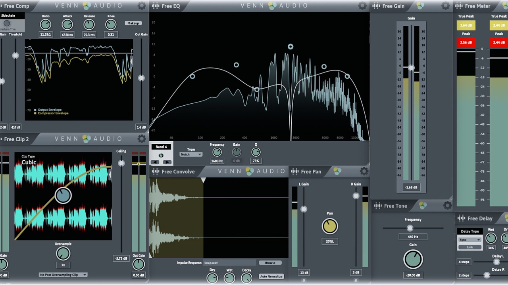This screenshot has width=508, height=285.
Task: Click the Free Convolve waveform logo icon
Action: [x=156, y=171]
